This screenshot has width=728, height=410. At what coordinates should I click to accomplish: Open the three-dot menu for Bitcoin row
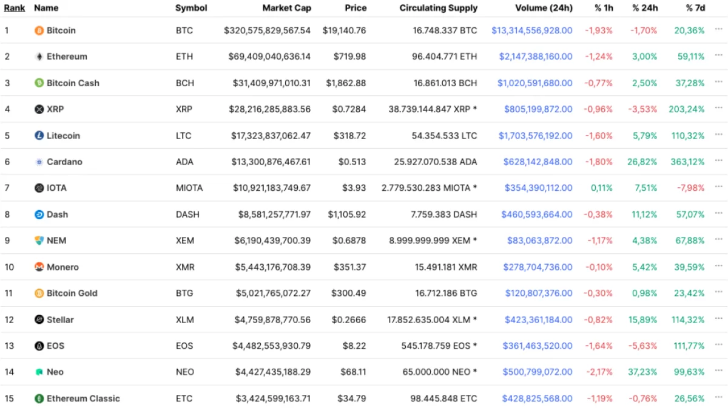pos(718,30)
